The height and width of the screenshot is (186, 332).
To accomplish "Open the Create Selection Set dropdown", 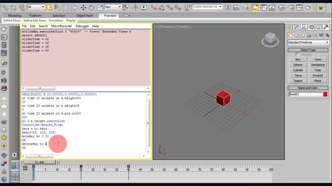I will tap(207, 7).
